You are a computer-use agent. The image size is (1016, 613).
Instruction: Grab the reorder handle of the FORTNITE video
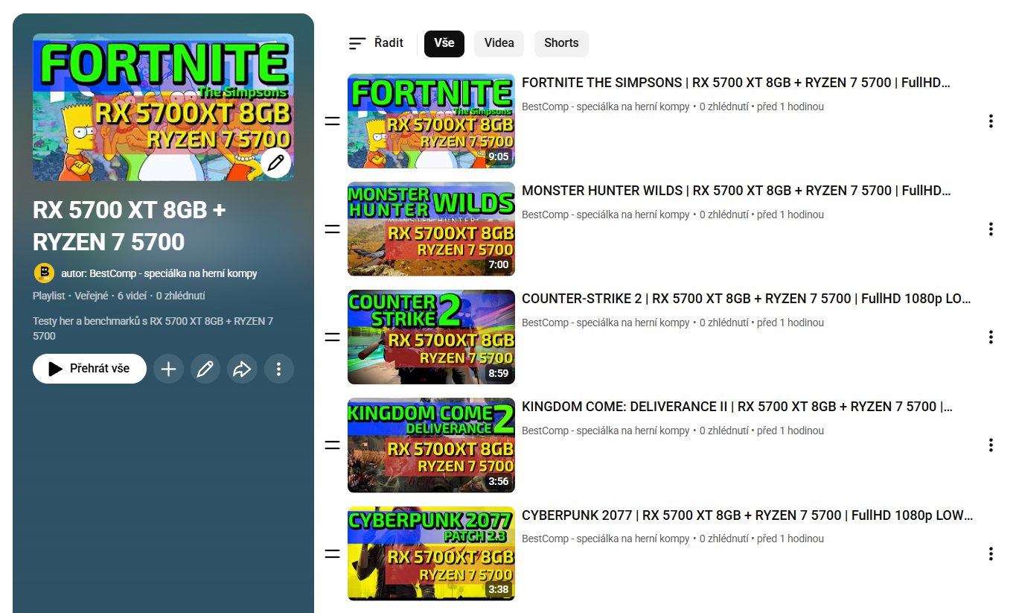tap(332, 121)
